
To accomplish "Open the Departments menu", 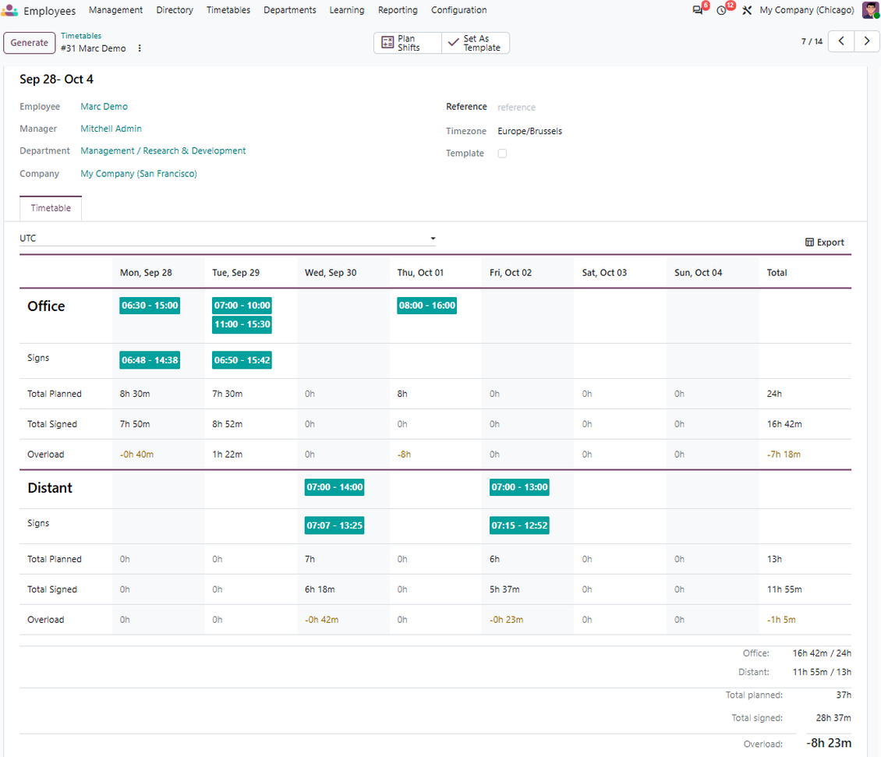I will tap(290, 10).
